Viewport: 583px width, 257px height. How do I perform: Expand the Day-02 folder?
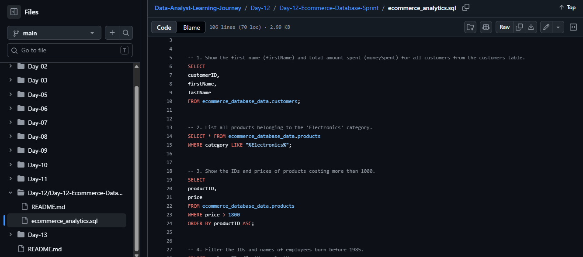tap(38, 66)
